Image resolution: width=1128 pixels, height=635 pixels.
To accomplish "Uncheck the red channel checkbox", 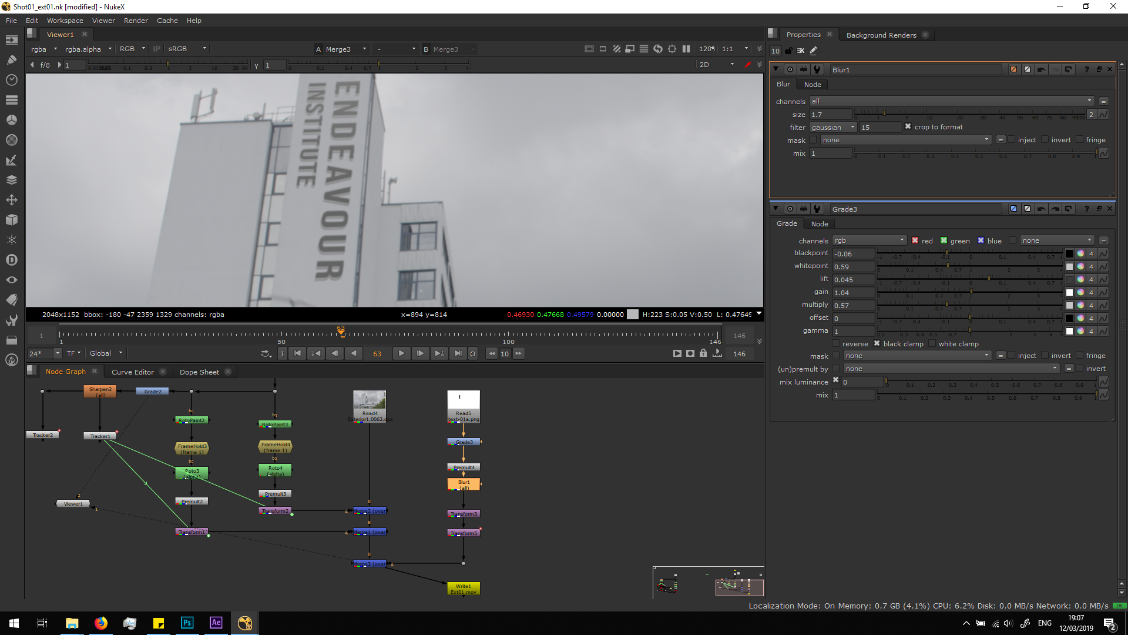I will (915, 240).
